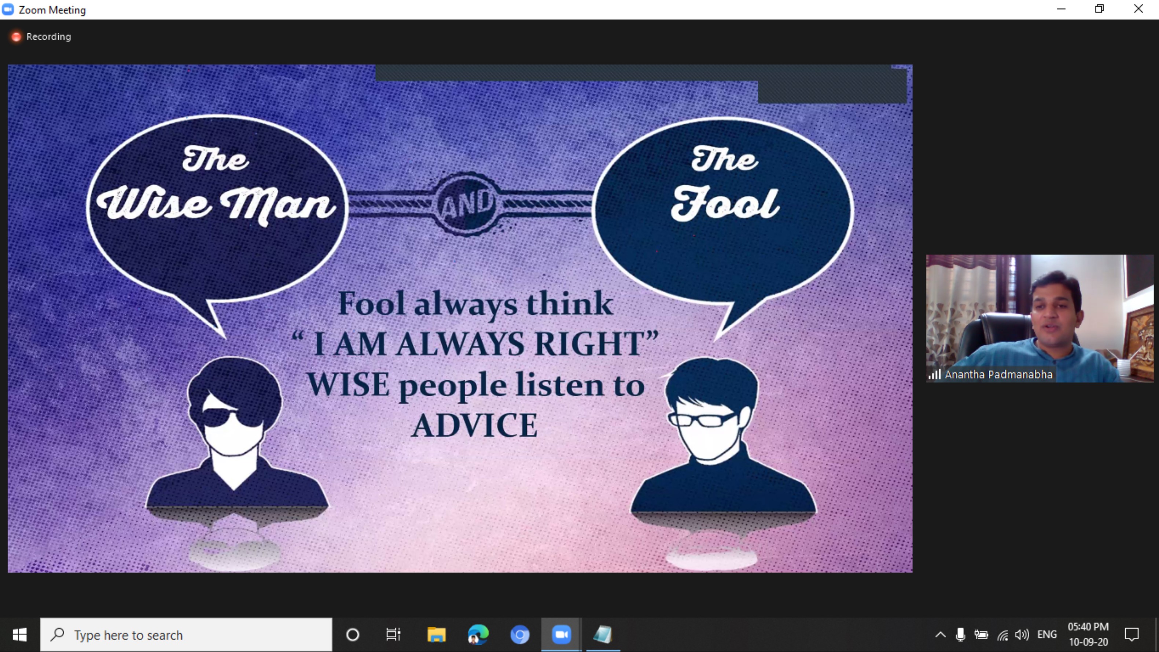1159x652 pixels.
Task: Click the microphone tray icon
Action: 960,634
